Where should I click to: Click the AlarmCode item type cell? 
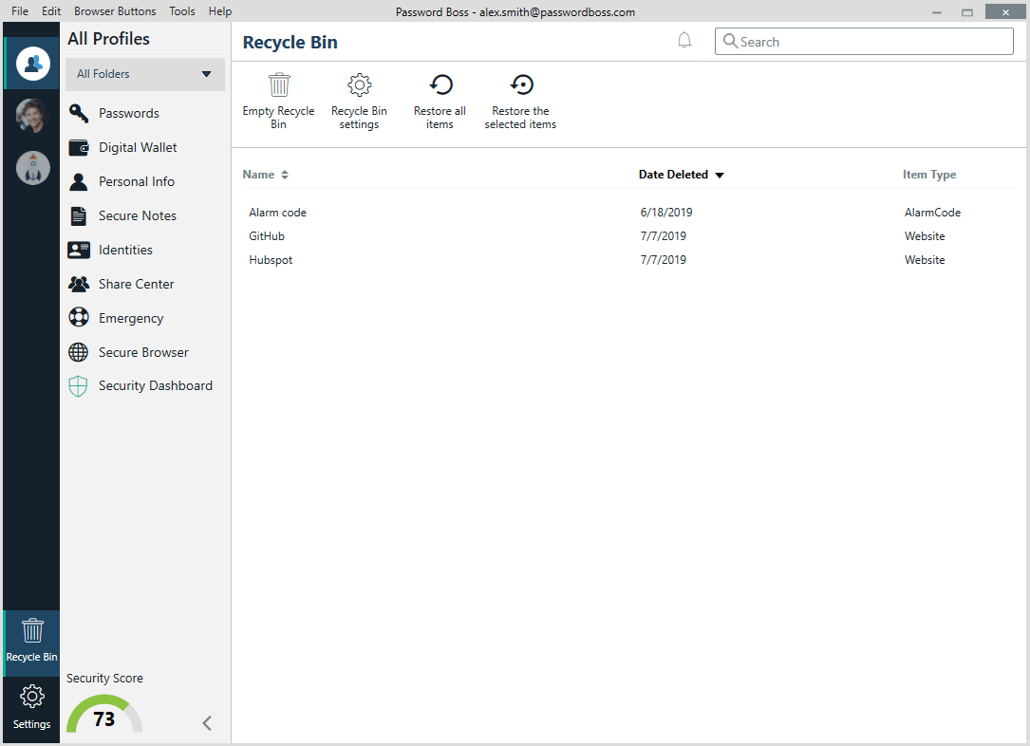pyautogui.click(x=932, y=212)
